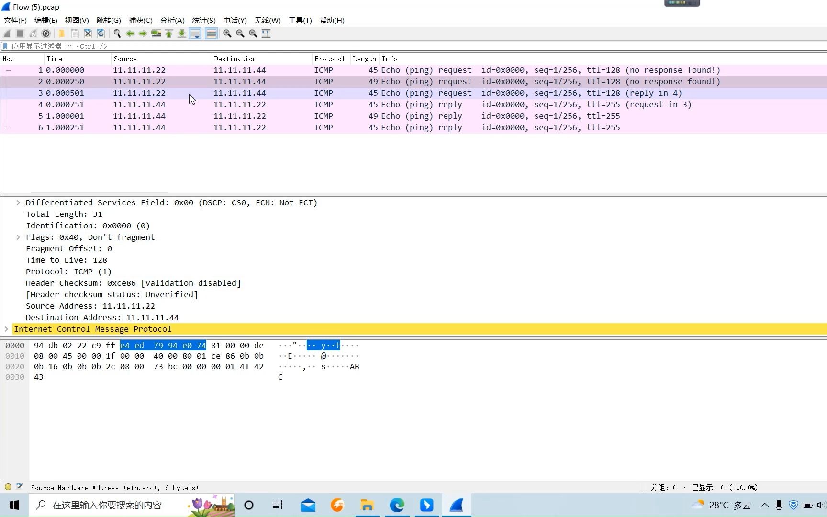Toggle auto scroll during live capture
This screenshot has height=517, width=827.
[195, 34]
